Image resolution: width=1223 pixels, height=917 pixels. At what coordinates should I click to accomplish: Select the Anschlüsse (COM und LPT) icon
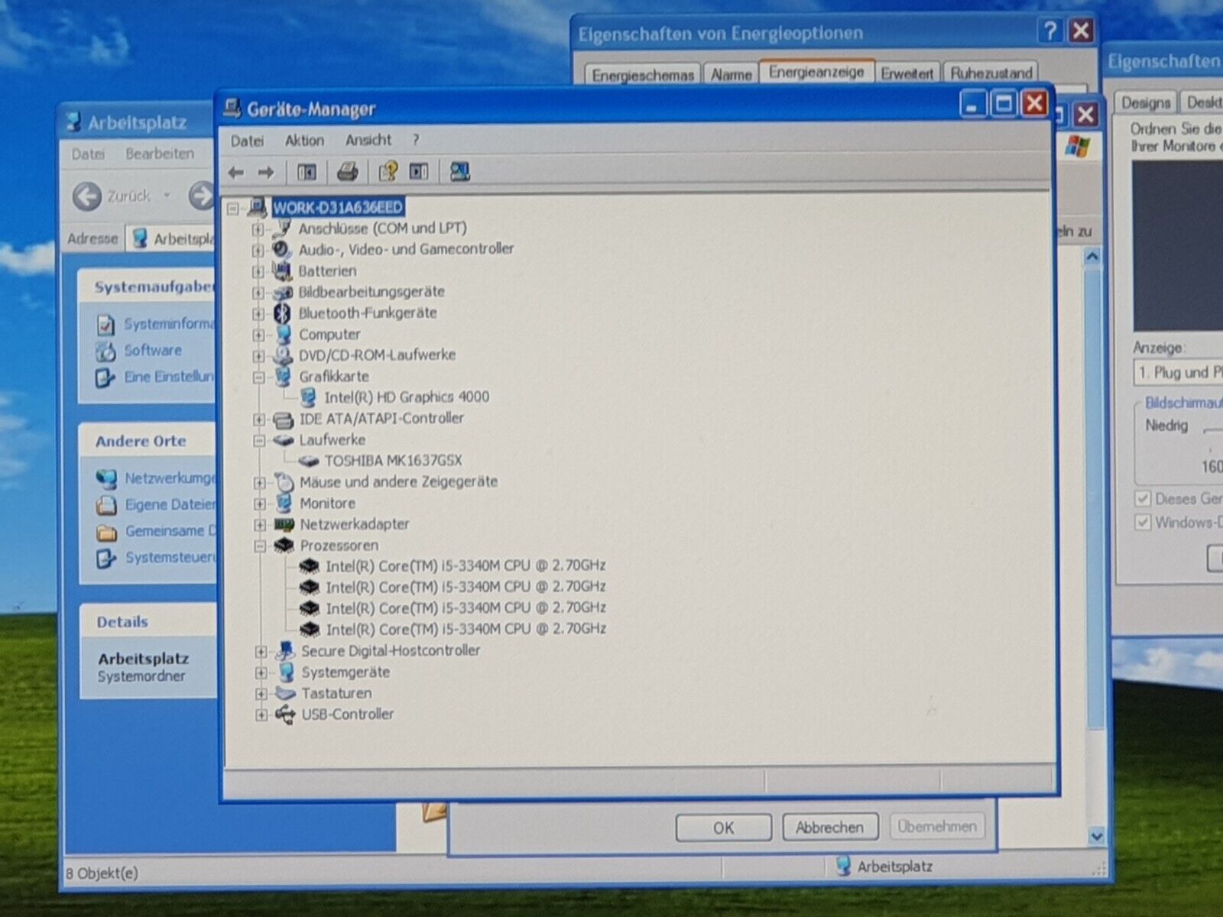[x=283, y=228]
